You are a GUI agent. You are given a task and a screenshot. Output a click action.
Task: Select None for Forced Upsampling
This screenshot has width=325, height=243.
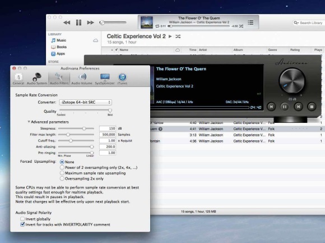62,162
